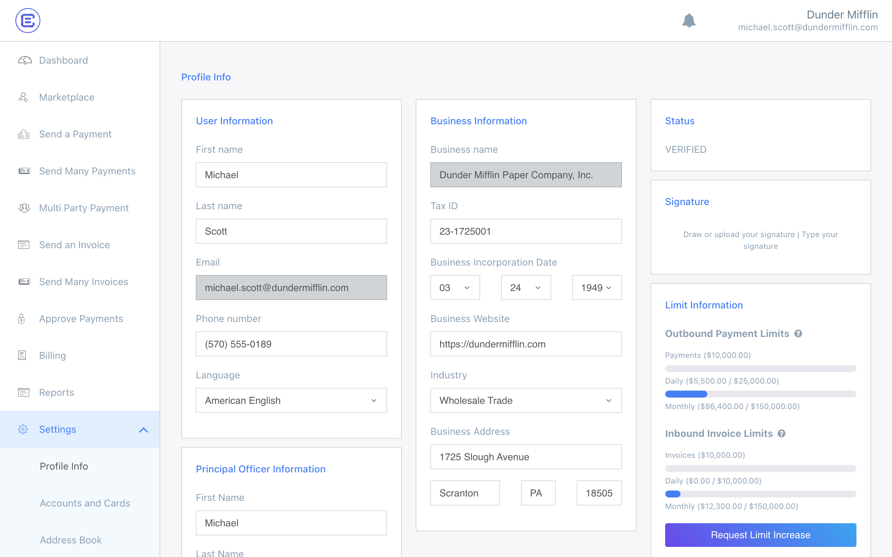Click the Send a Payment icon
Screen dimensions: 892x557
(x=24, y=134)
